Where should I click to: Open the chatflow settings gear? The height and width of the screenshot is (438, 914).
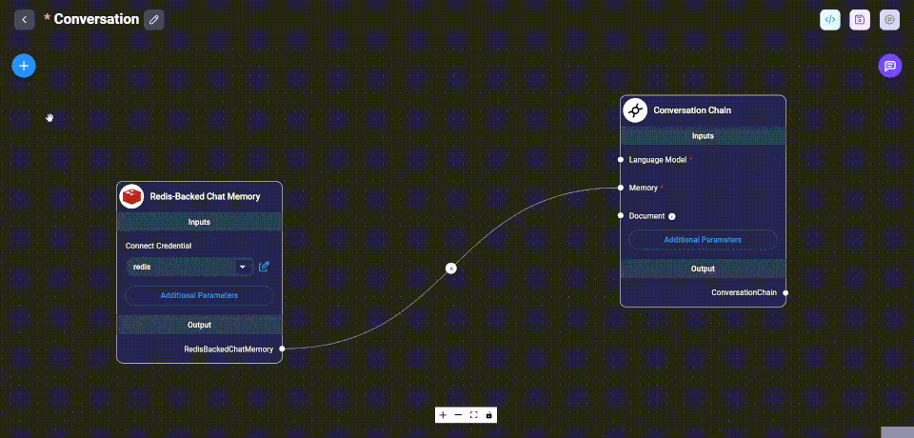889,19
